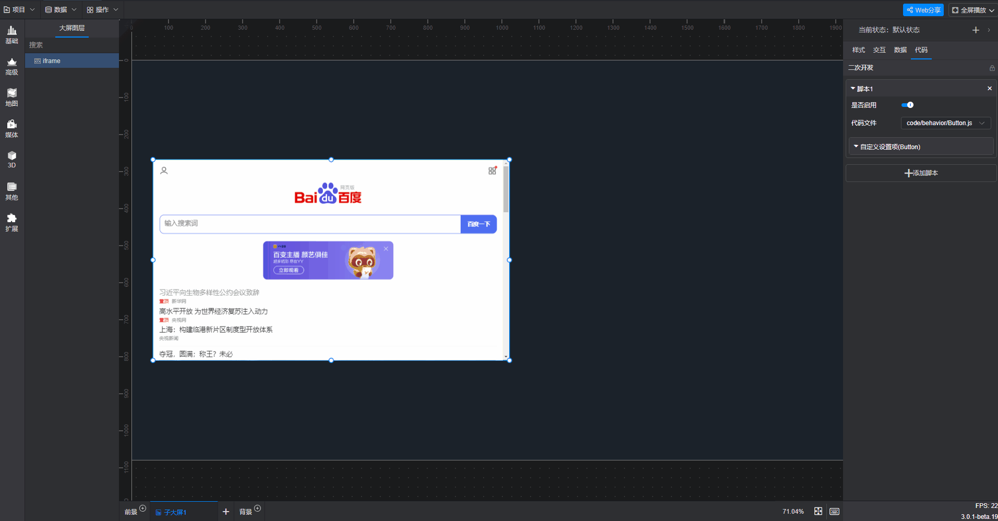Open the 项目 menu
The height and width of the screenshot is (521, 998).
tap(19, 9)
